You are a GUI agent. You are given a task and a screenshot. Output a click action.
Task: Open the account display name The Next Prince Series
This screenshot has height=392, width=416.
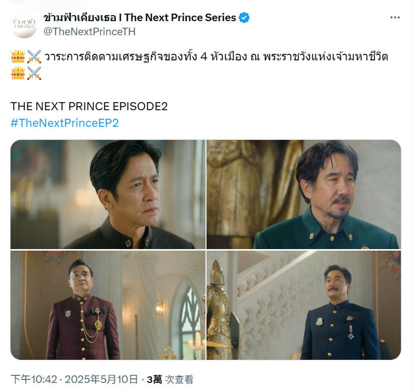click(140, 18)
